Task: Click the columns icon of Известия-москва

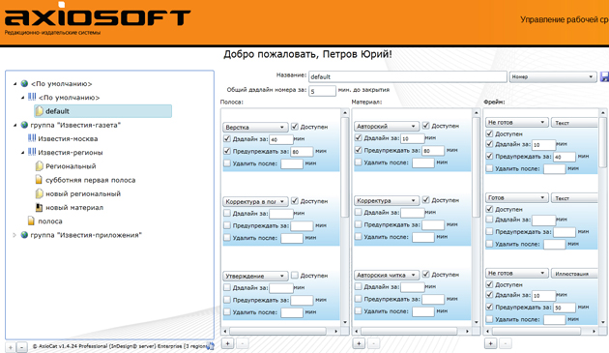Action: tap(32, 138)
